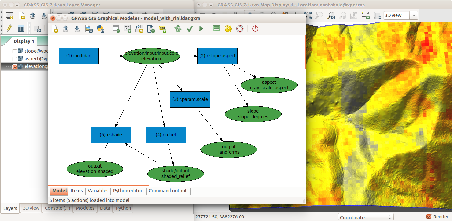Add comment label to model
452x221 pixels.
click(x=162, y=29)
